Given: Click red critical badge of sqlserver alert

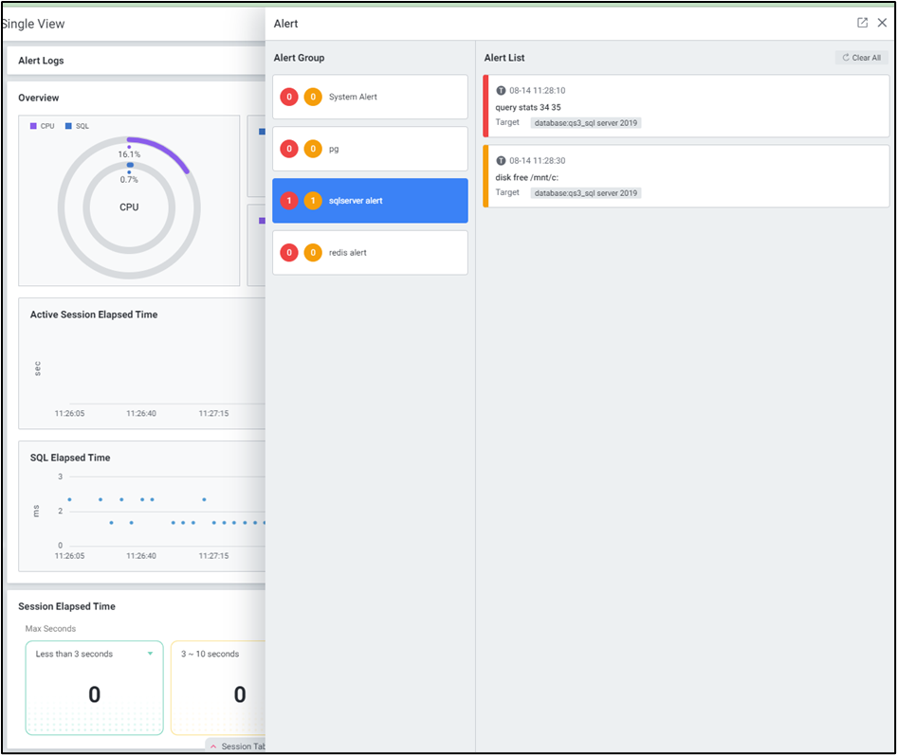Looking at the screenshot, I should [289, 201].
